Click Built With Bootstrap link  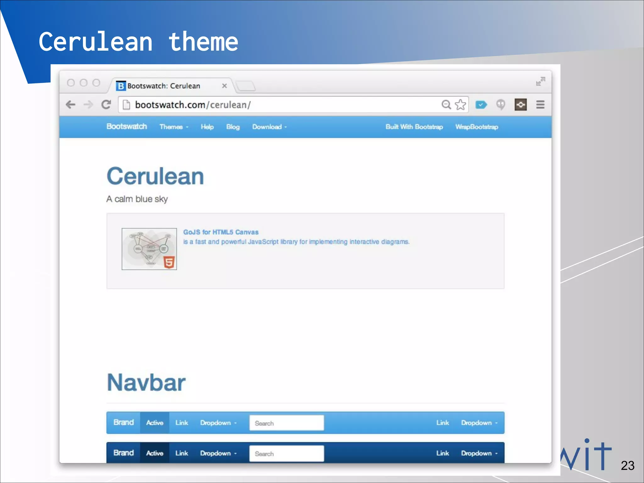point(414,127)
